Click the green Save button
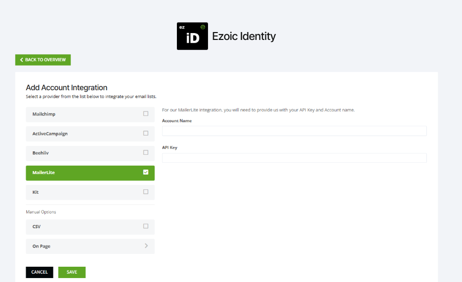This screenshot has height=282, width=462. pos(72,272)
